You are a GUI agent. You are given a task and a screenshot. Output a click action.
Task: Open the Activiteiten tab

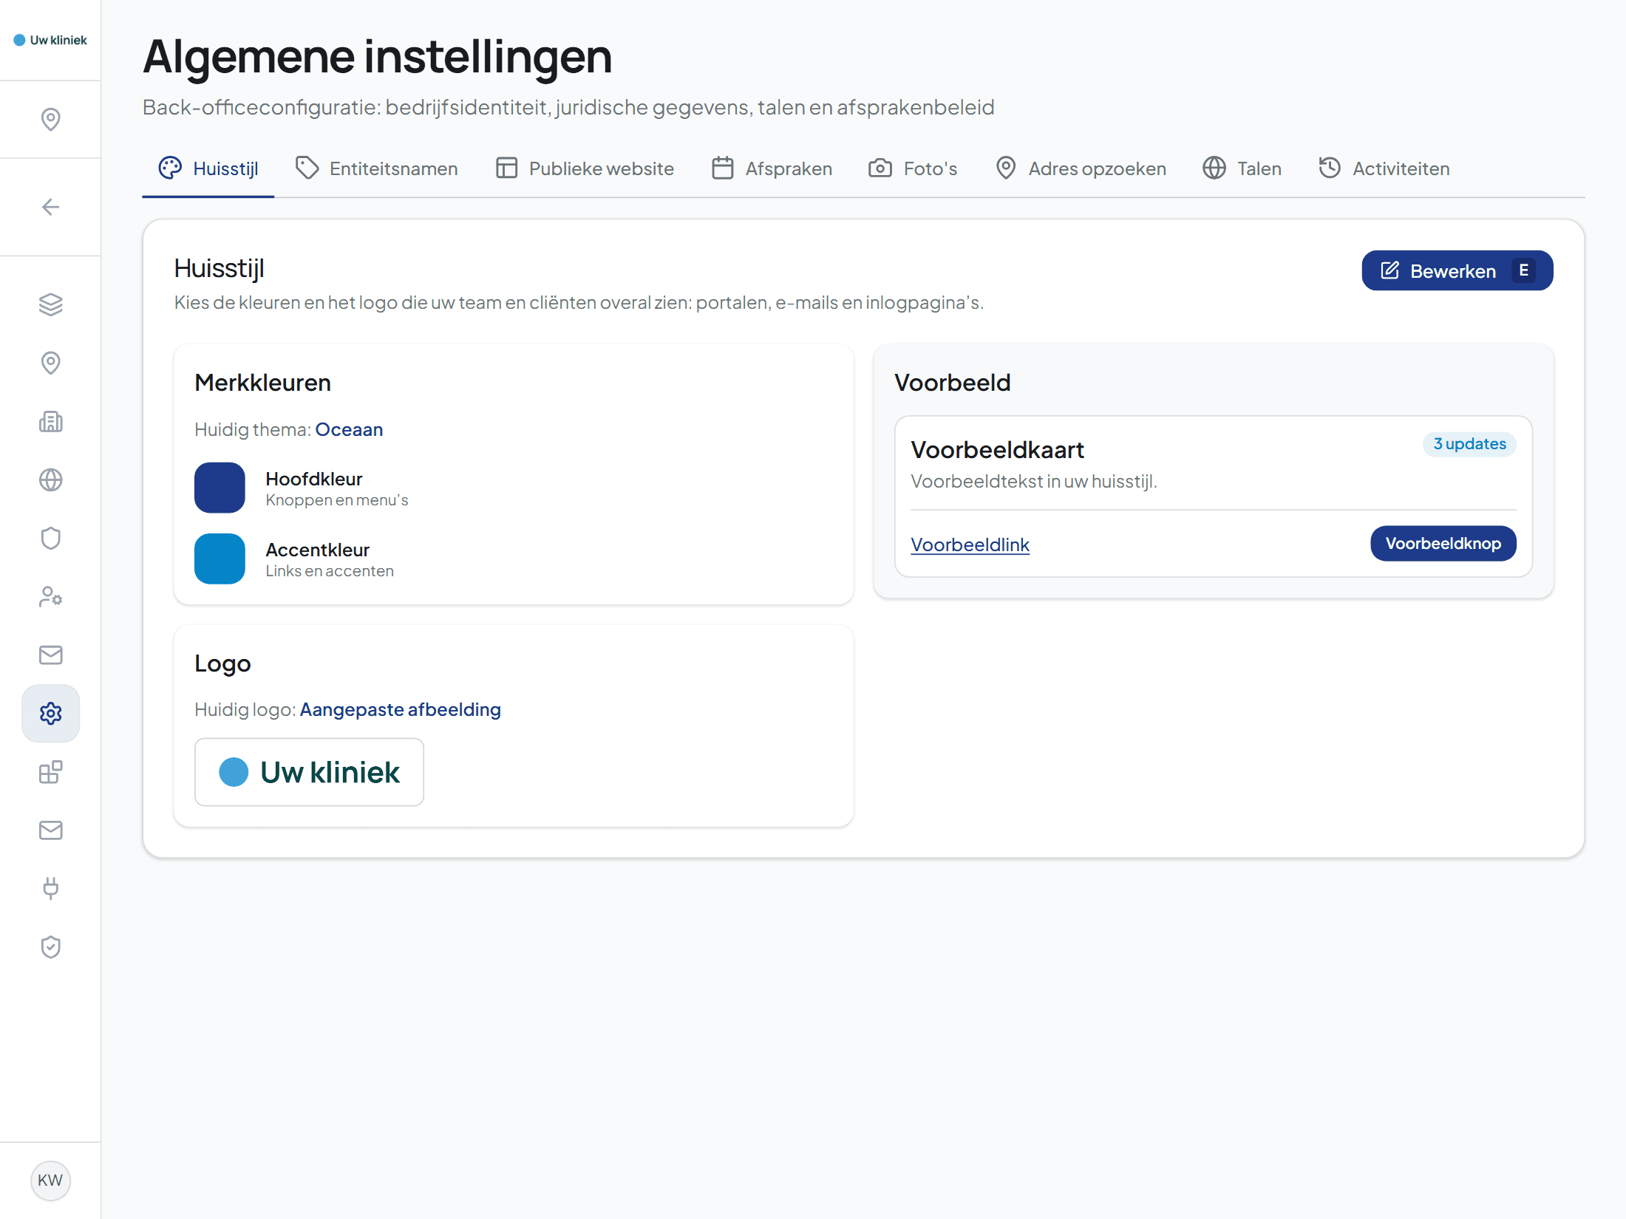[1384, 168]
